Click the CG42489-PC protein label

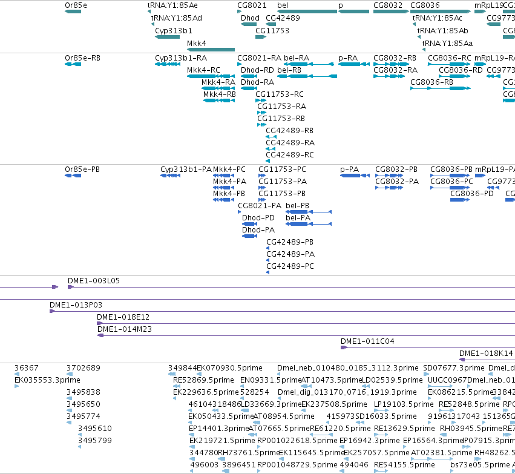[290, 266]
